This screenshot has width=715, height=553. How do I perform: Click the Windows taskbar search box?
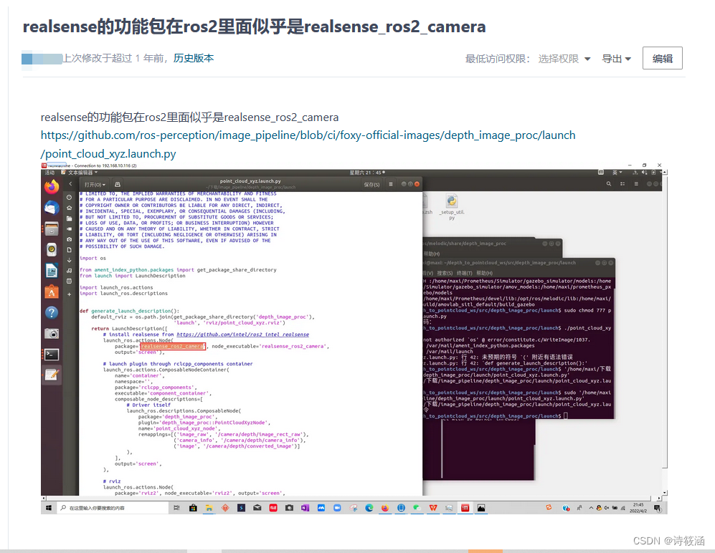(112, 507)
